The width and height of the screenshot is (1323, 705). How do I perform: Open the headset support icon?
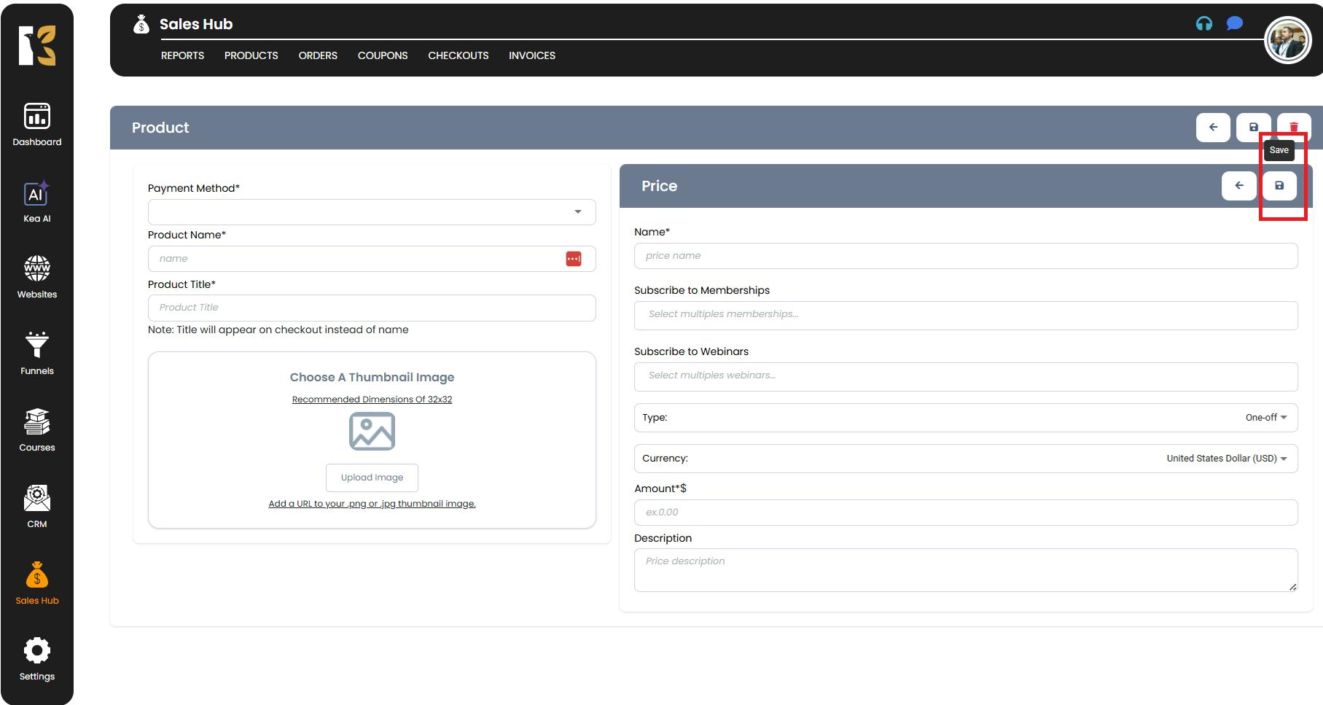click(x=1204, y=24)
